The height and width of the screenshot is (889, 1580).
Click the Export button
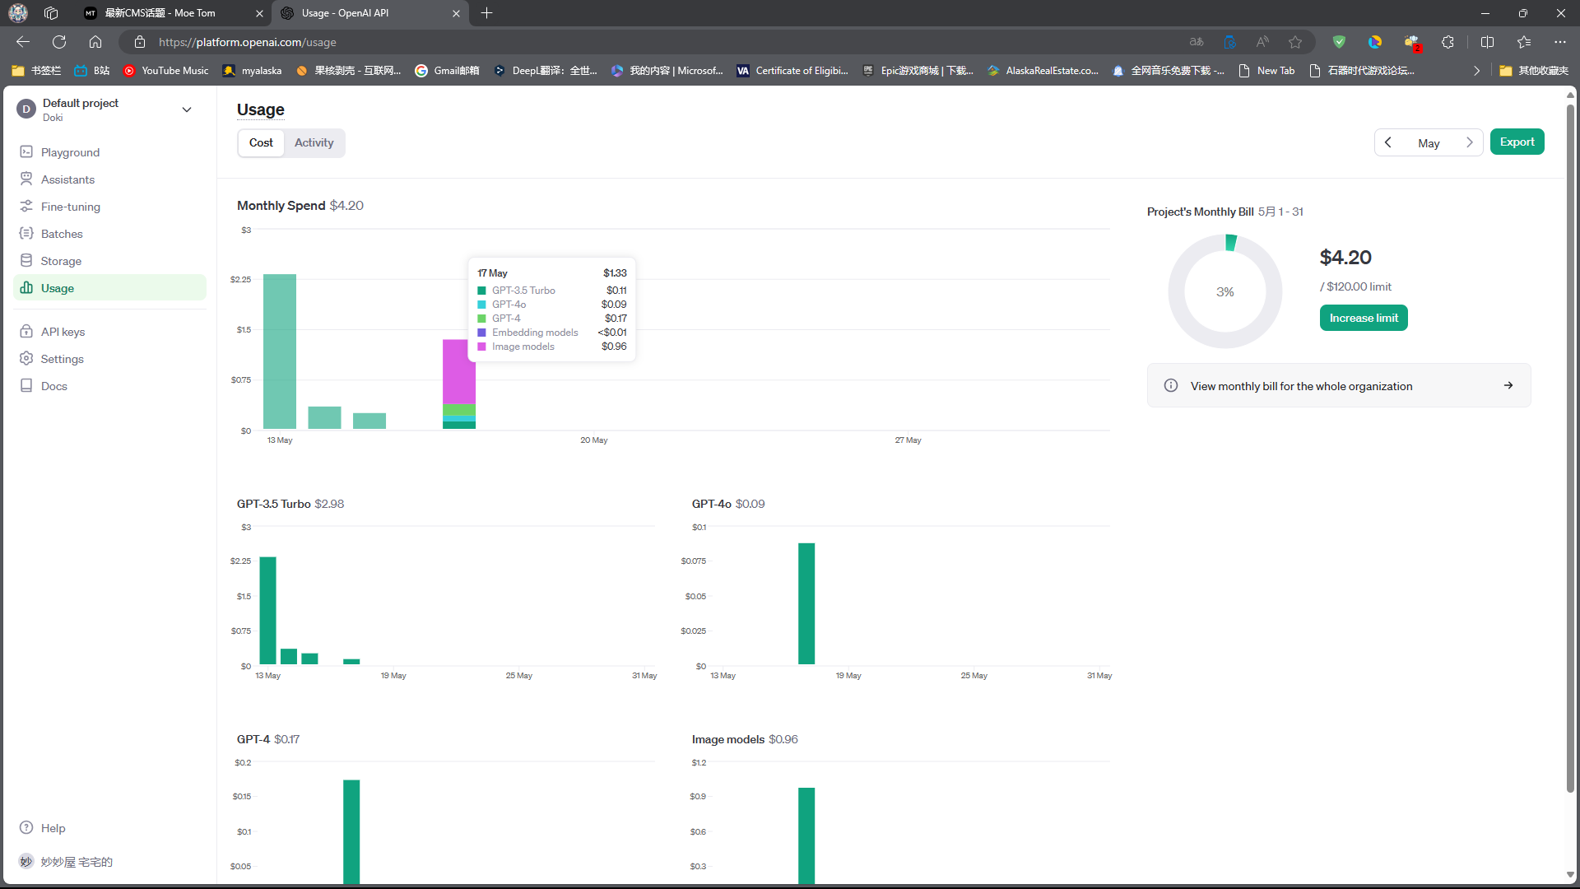pos(1517,142)
